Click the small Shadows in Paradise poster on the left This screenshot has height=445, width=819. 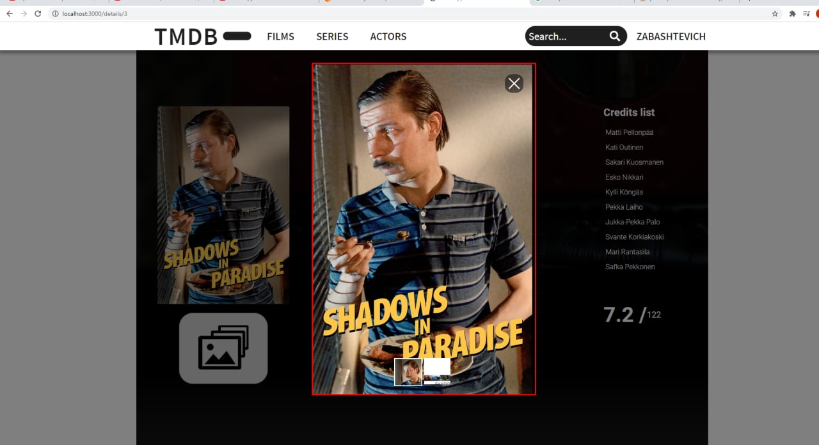(x=223, y=205)
